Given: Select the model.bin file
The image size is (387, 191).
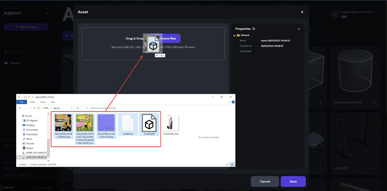Looking at the screenshot, I should pyautogui.click(x=128, y=124).
